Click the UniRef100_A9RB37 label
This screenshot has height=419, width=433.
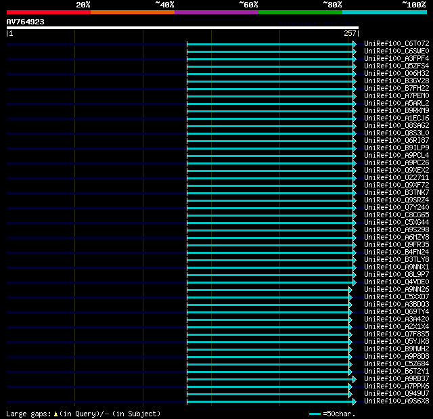(396, 379)
